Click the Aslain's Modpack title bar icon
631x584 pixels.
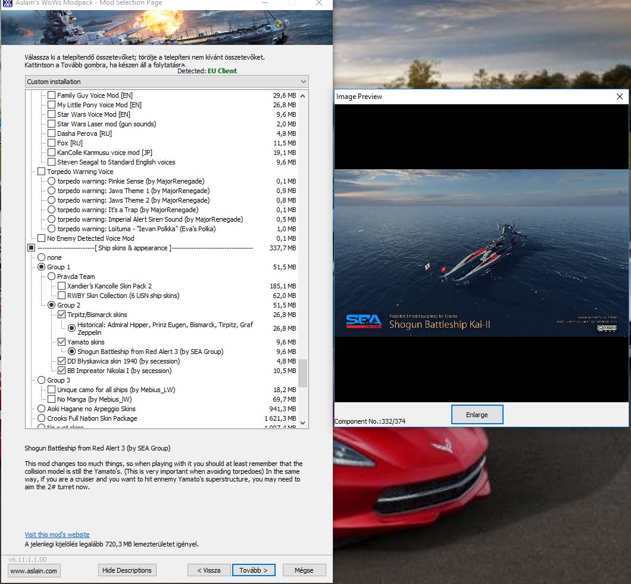(x=8, y=3)
